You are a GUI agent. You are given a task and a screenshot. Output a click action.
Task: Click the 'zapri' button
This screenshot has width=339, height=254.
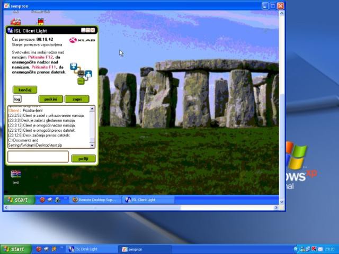pyautogui.click(x=77, y=99)
